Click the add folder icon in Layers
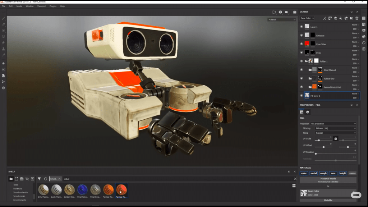The height and width of the screenshot is (207, 368). (351, 18)
